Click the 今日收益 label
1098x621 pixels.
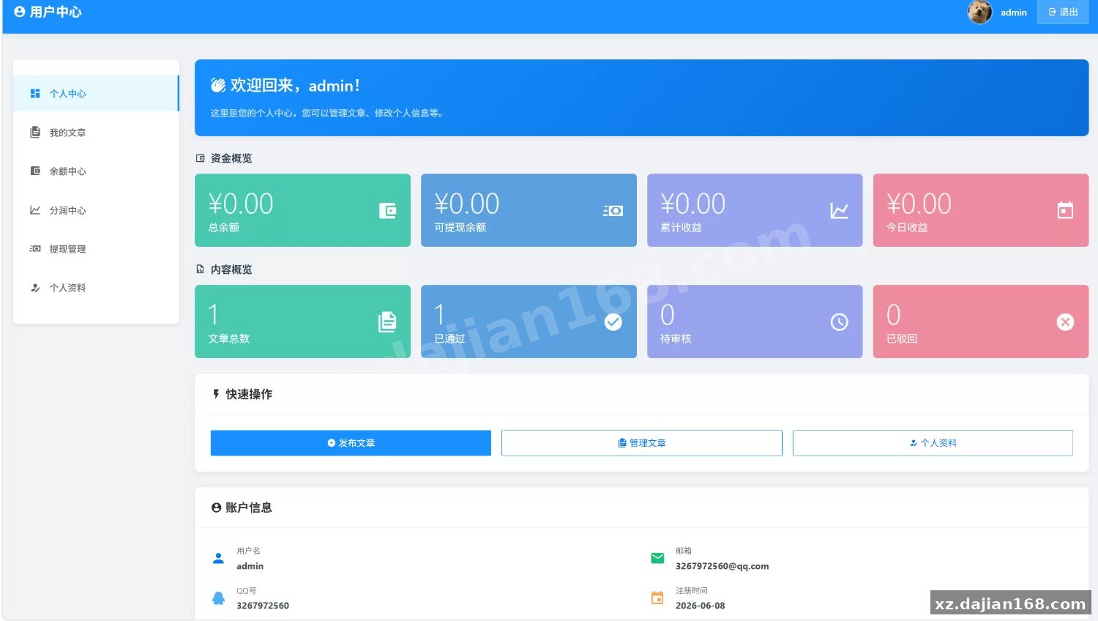(907, 228)
